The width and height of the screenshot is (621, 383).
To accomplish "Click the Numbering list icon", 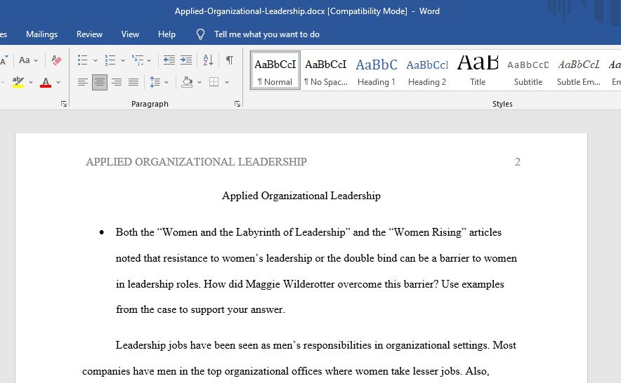I will tap(110, 60).
